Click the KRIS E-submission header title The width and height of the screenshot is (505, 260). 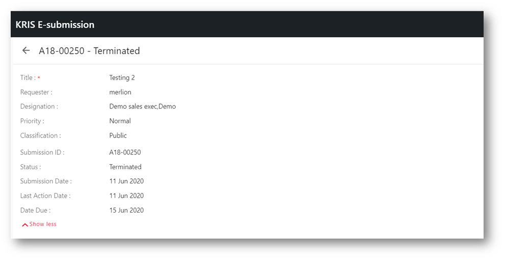pos(55,24)
